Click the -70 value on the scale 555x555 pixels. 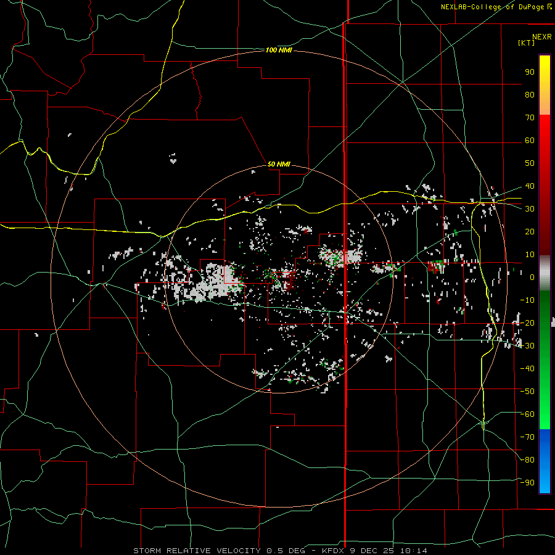point(527,437)
